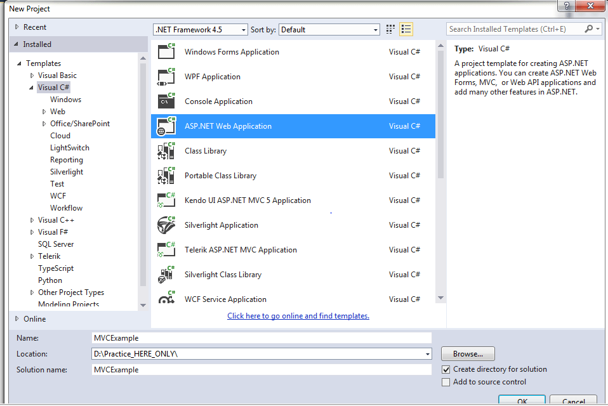Screen dimensions: 608x406
Task: Click the template list vertical scrollbar thumb
Action: point(440,115)
